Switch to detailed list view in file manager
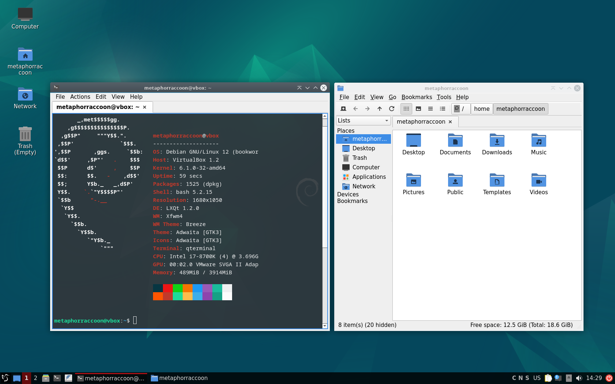This screenshot has height=384, width=615. tap(443, 109)
